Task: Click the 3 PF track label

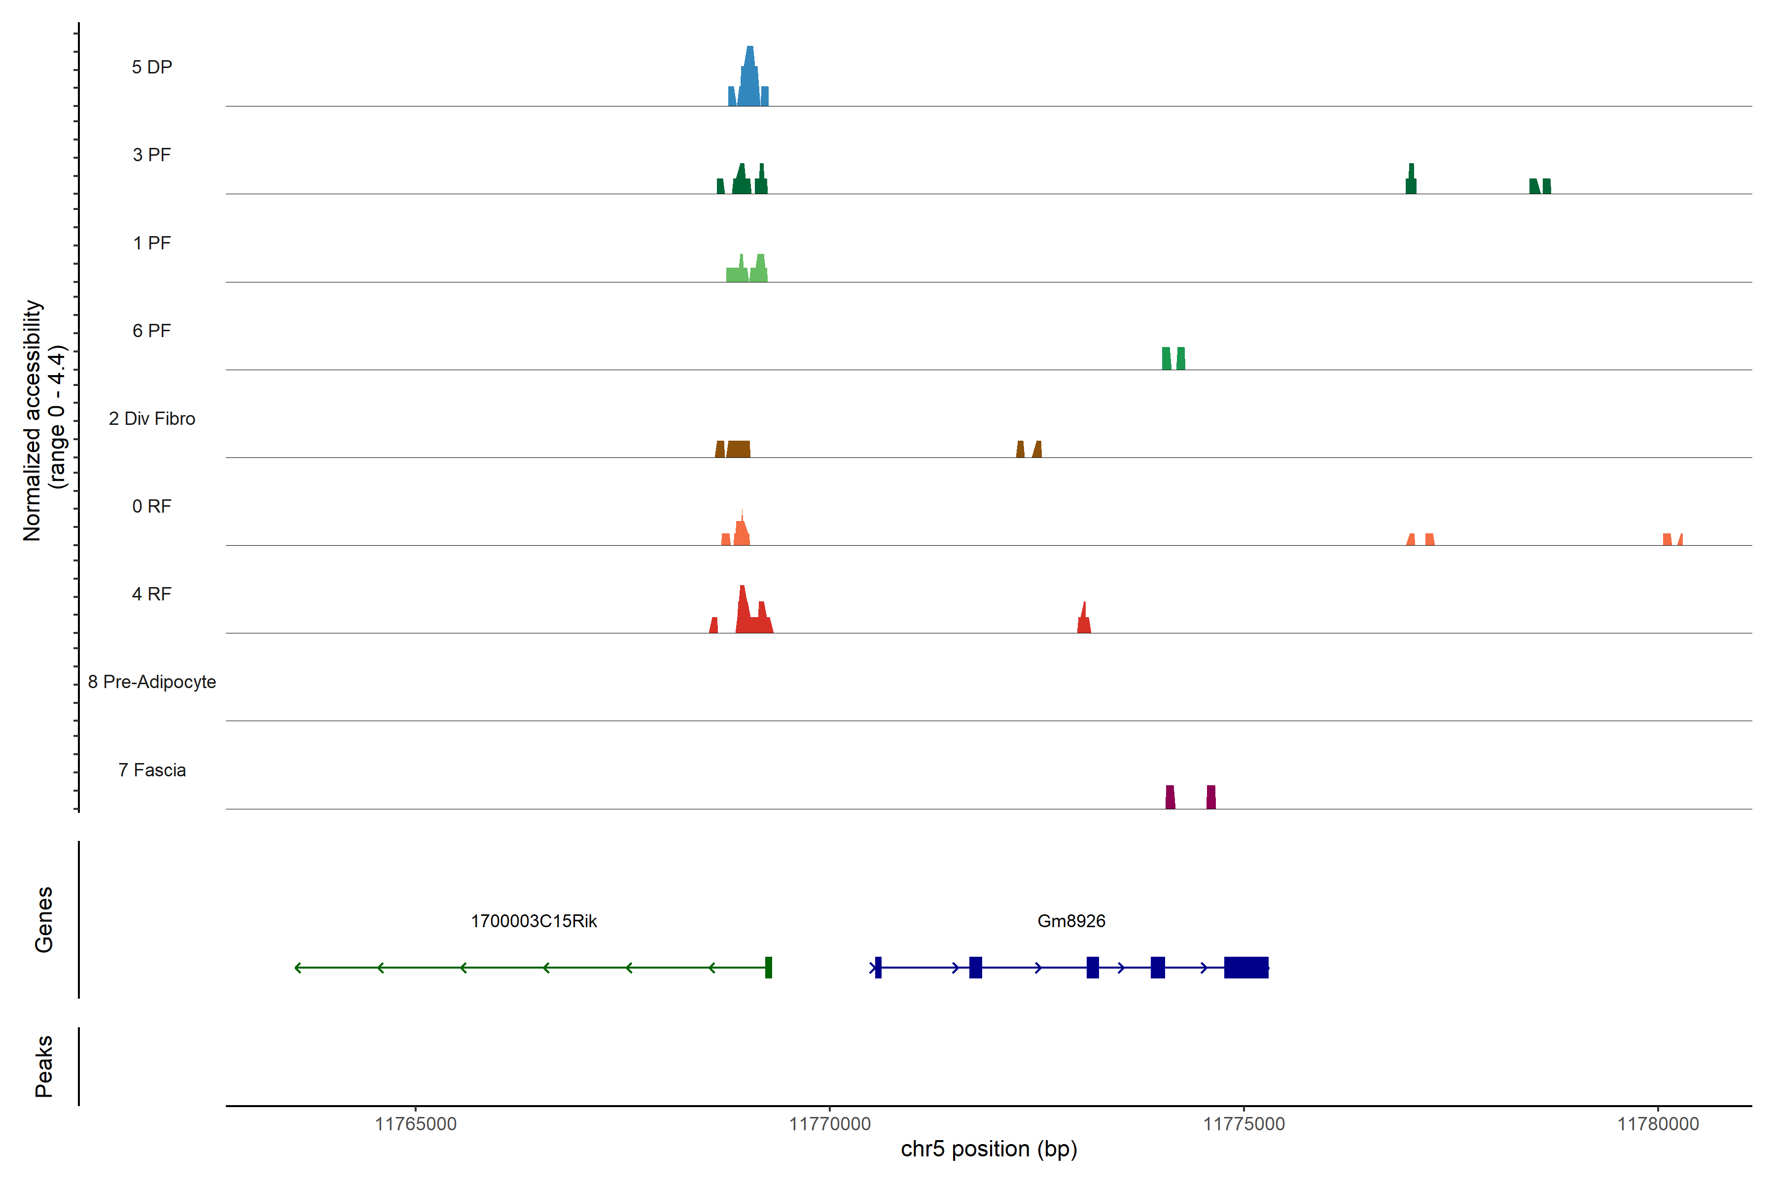Action: click(x=152, y=155)
